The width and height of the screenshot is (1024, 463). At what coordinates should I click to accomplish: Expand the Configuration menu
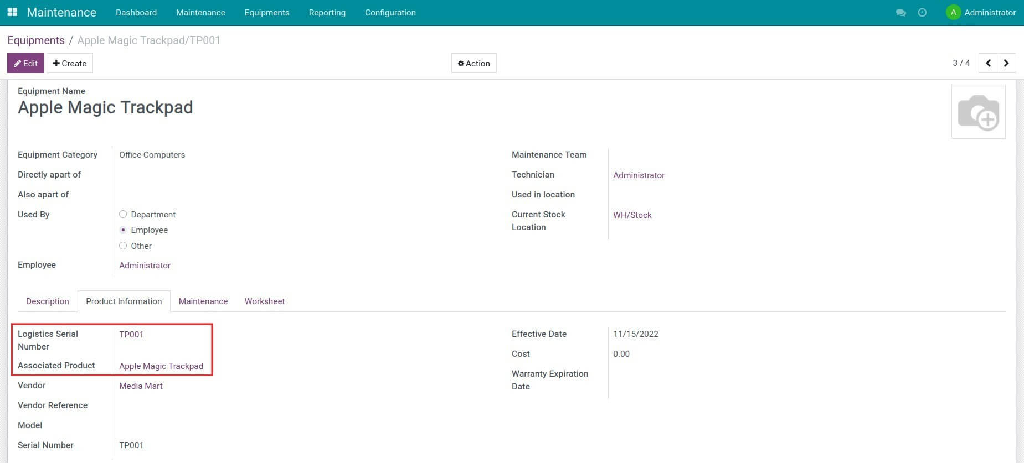point(390,13)
